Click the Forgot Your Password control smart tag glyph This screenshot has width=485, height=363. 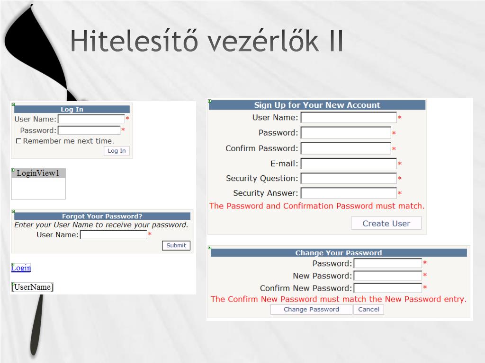pos(13,211)
